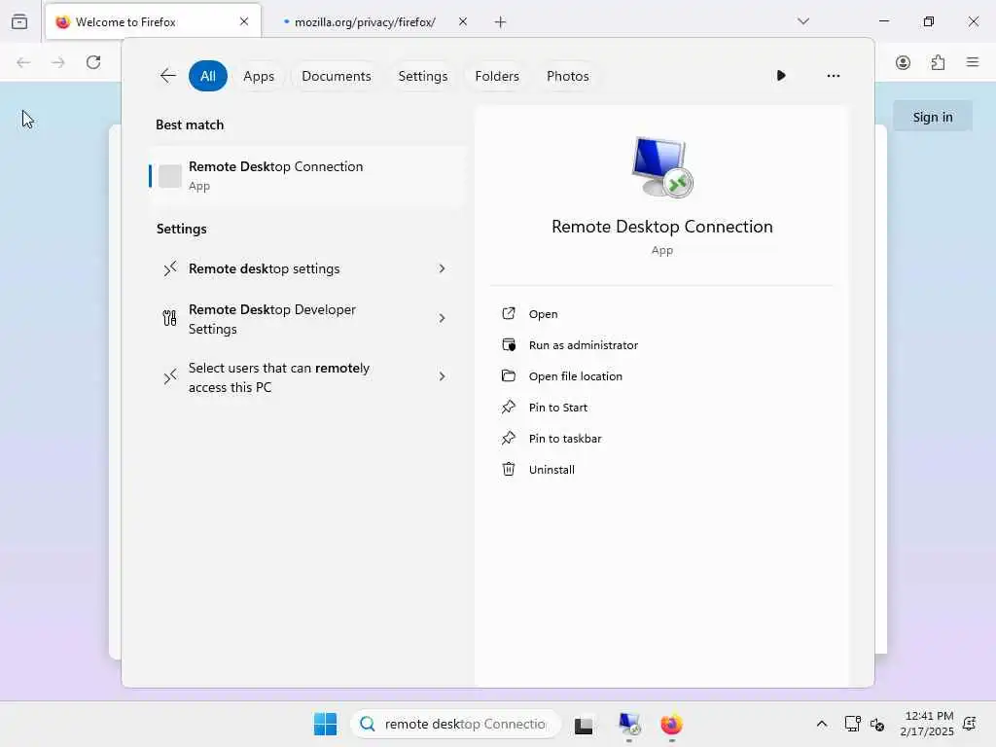Click the Open action's external-link icon

pos(509,313)
